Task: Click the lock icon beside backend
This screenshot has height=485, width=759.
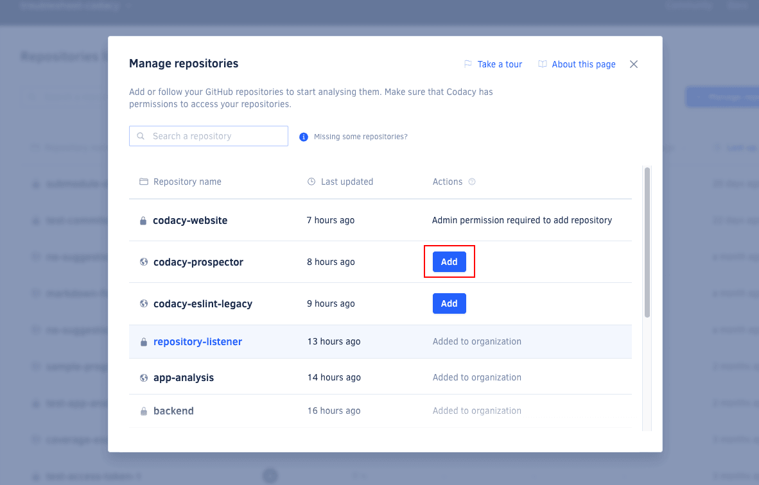Action: 143,411
